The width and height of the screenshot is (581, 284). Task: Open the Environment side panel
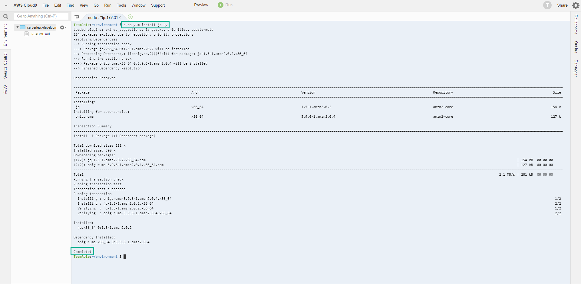(5, 35)
